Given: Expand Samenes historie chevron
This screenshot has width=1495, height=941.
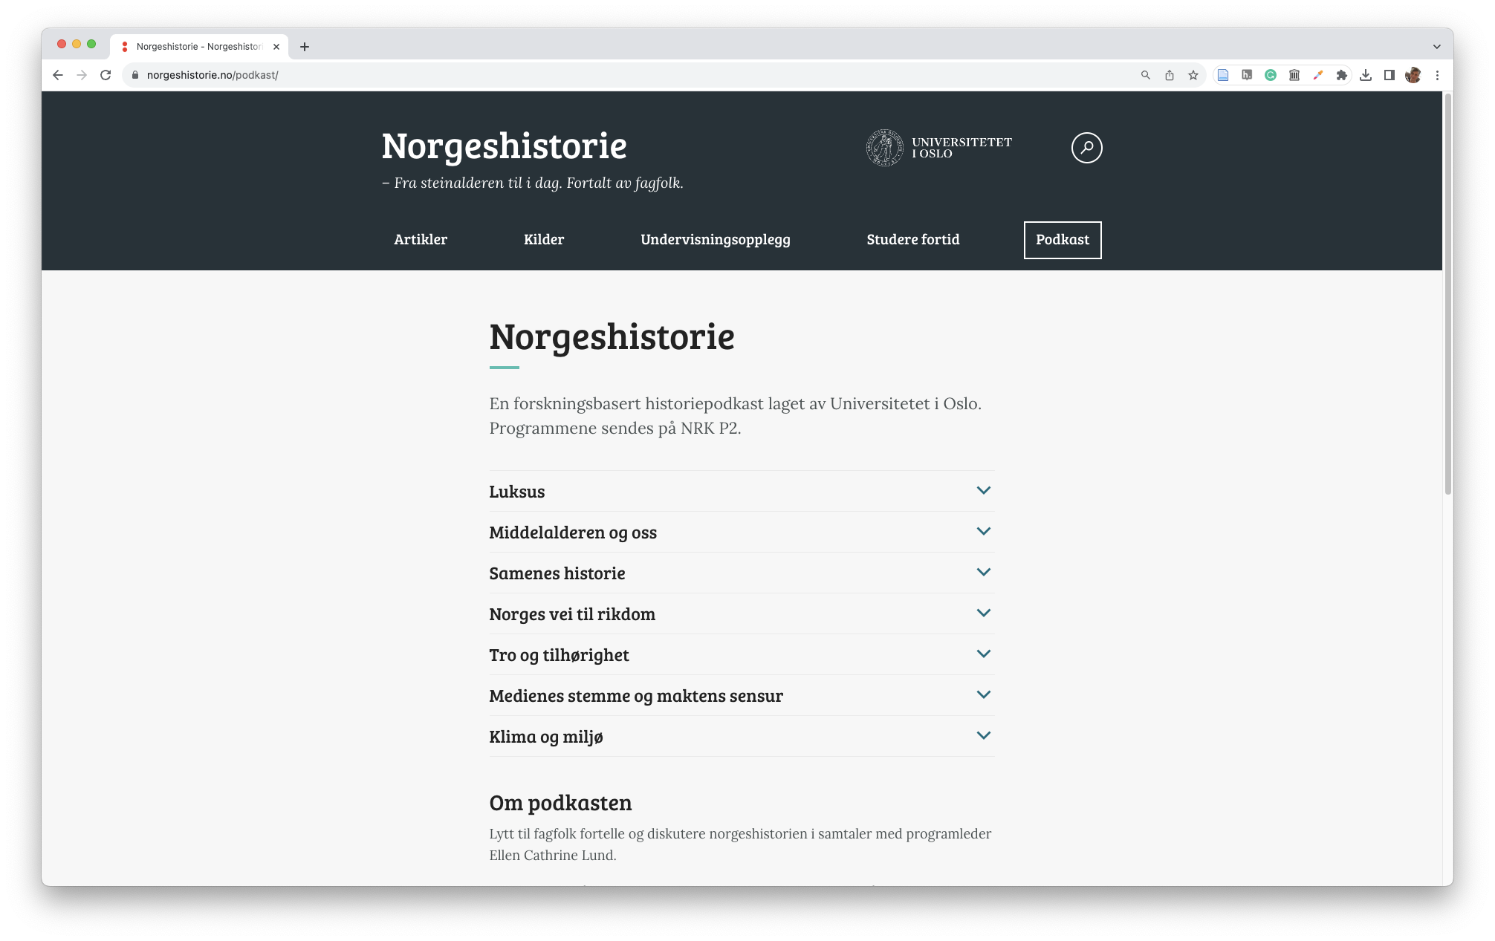Looking at the screenshot, I should (x=983, y=573).
